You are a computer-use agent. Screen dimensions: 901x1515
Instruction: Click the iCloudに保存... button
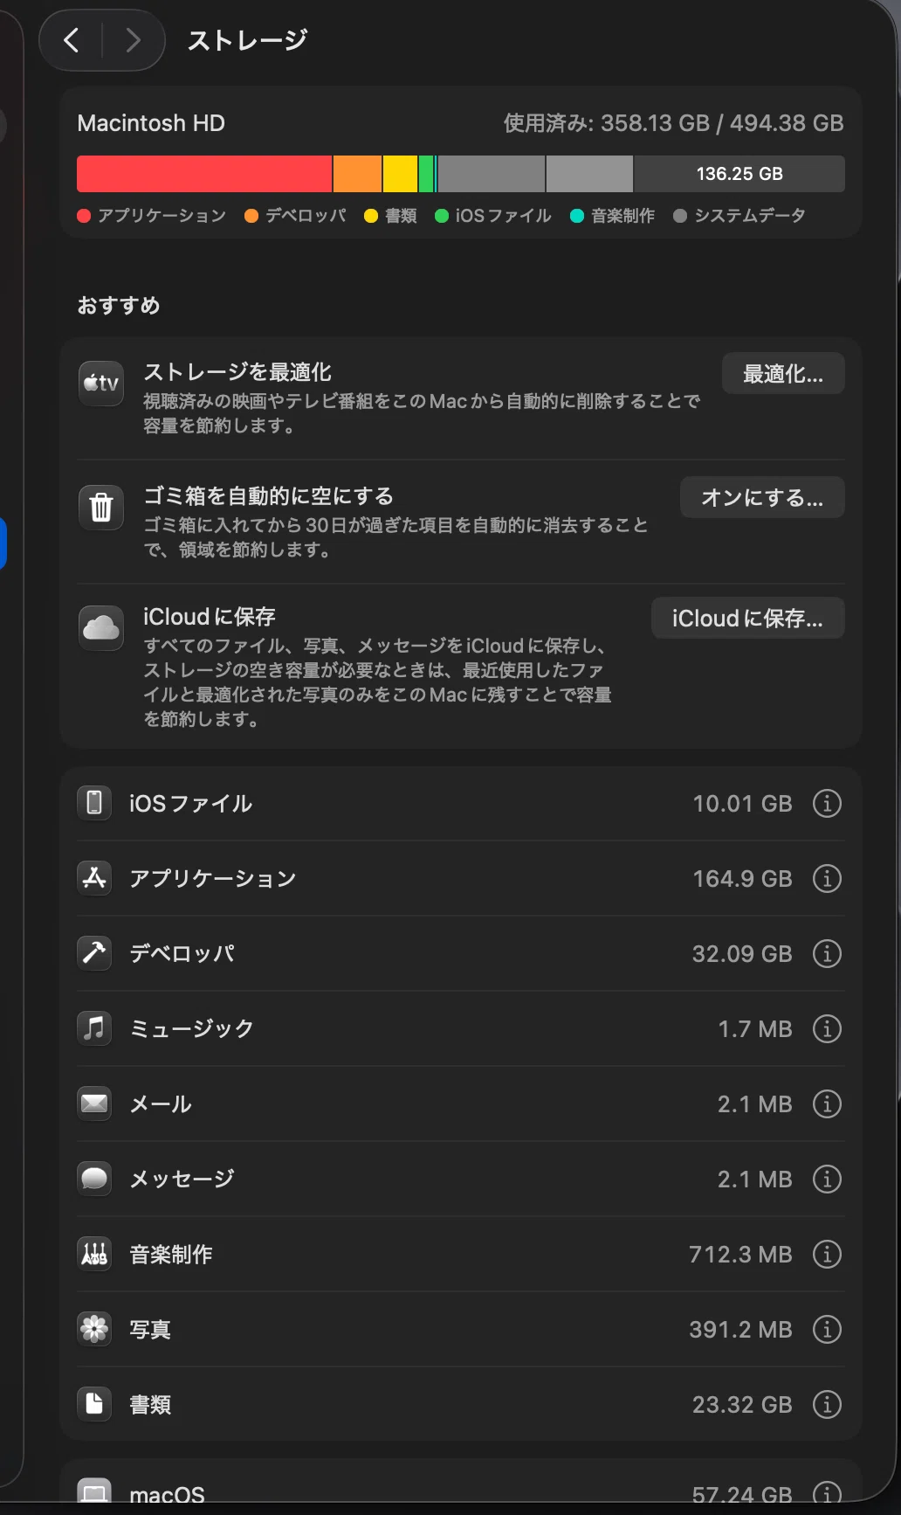747,618
